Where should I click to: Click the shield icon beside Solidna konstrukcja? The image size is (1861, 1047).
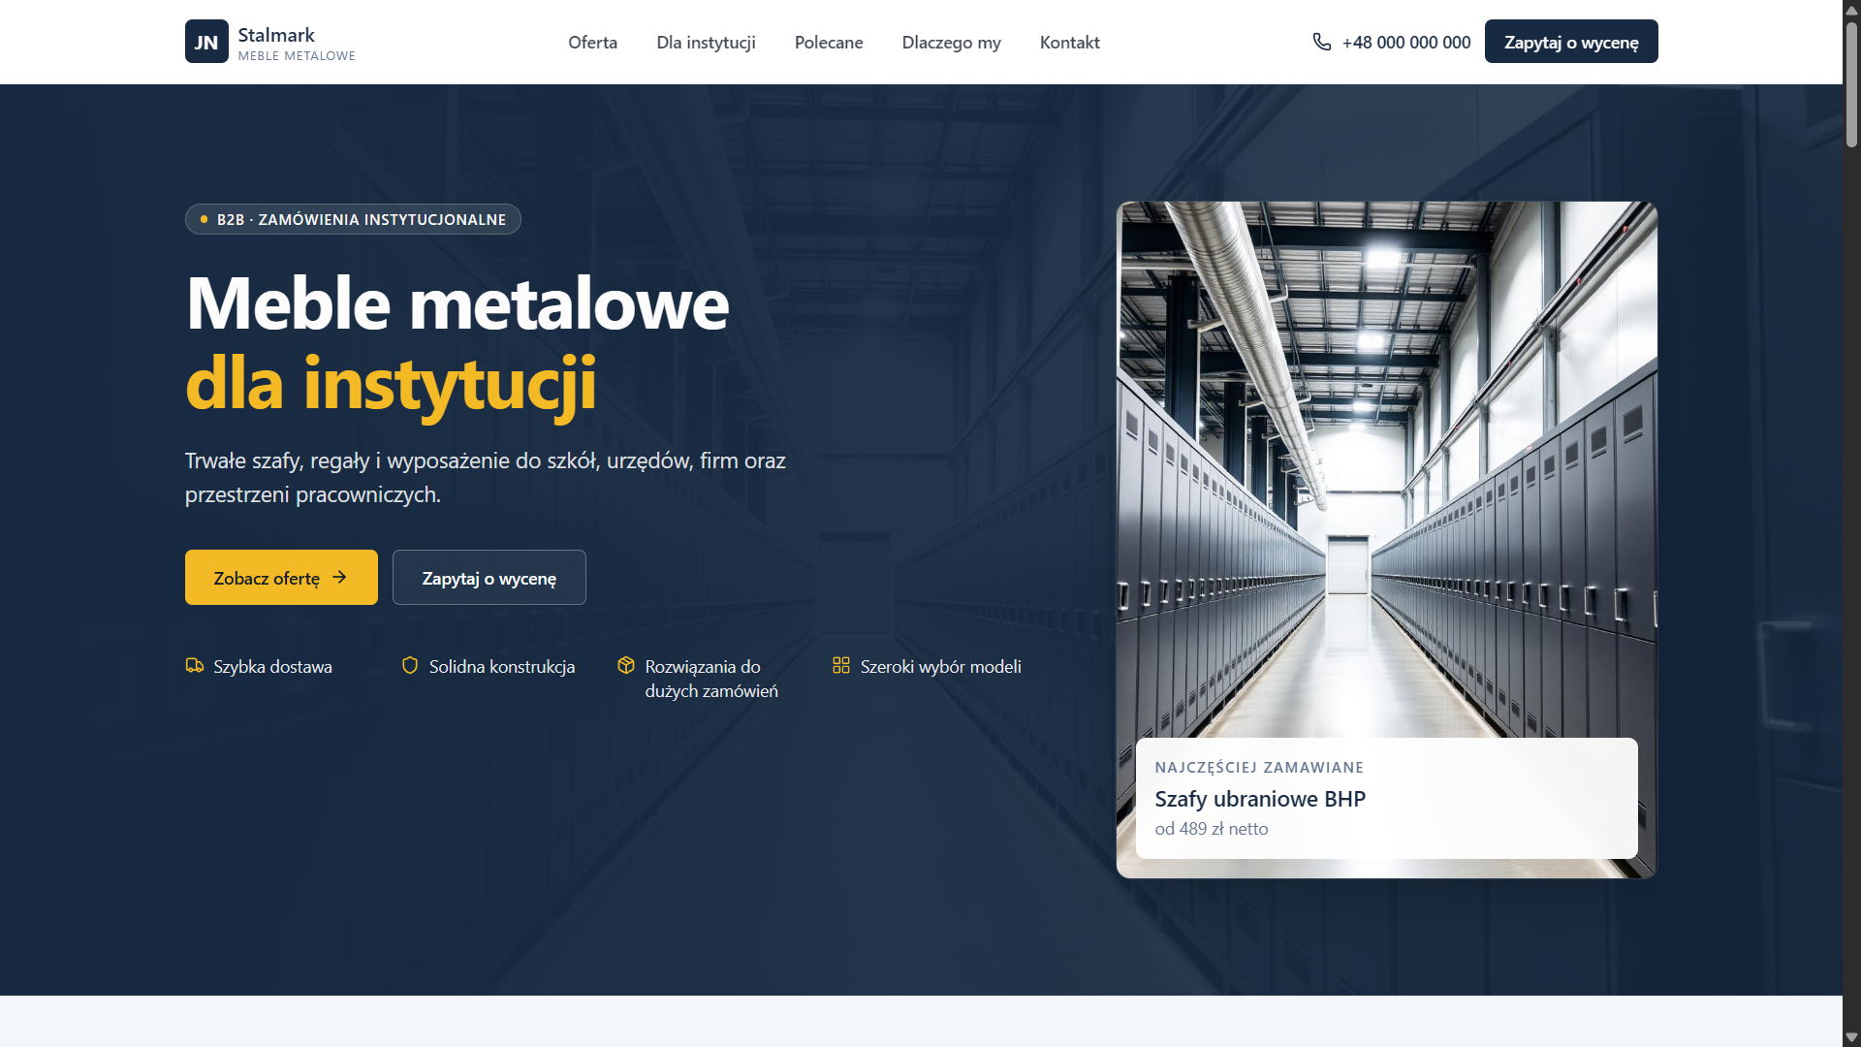(410, 665)
